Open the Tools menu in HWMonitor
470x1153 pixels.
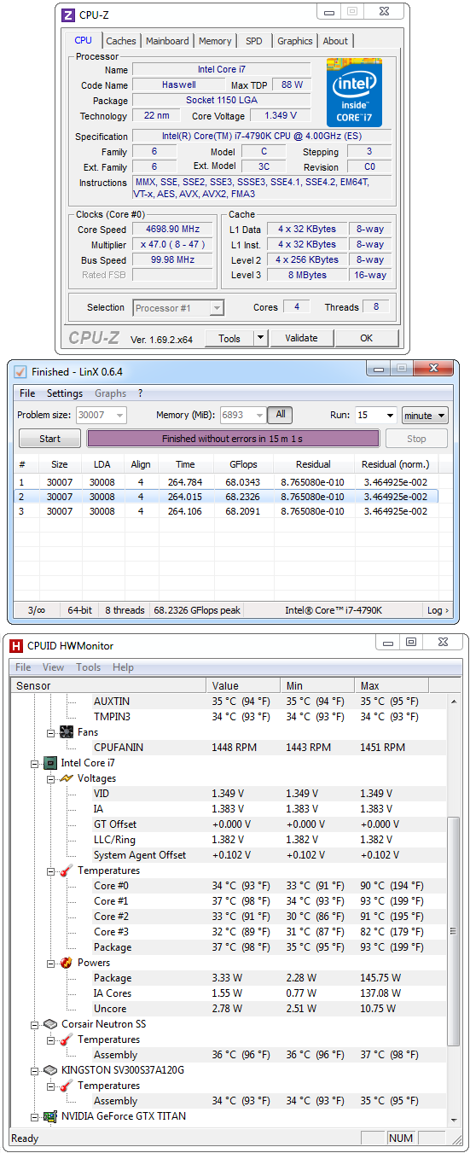(89, 667)
